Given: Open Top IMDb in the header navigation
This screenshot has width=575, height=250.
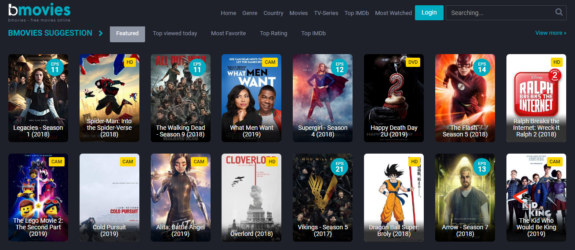Looking at the screenshot, I should tap(357, 13).
